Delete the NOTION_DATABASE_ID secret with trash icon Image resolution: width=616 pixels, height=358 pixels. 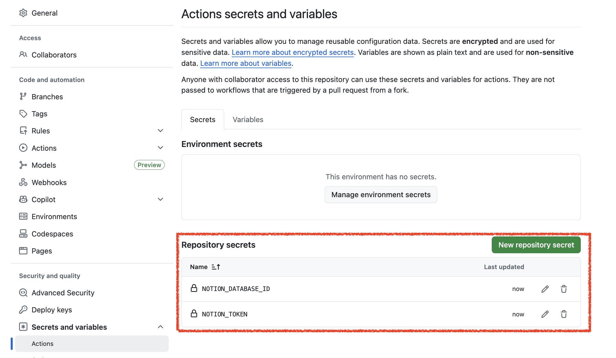[564, 289]
